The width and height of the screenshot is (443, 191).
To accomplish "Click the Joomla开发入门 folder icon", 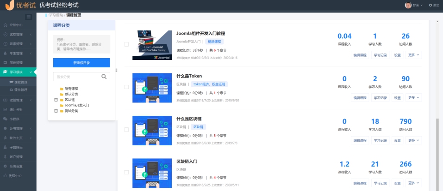I will [62, 105].
